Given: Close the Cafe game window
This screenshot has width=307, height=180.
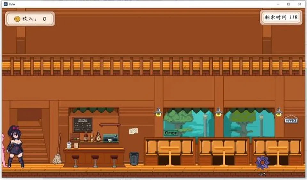Looking at the screenshot, I should point(300,4).
